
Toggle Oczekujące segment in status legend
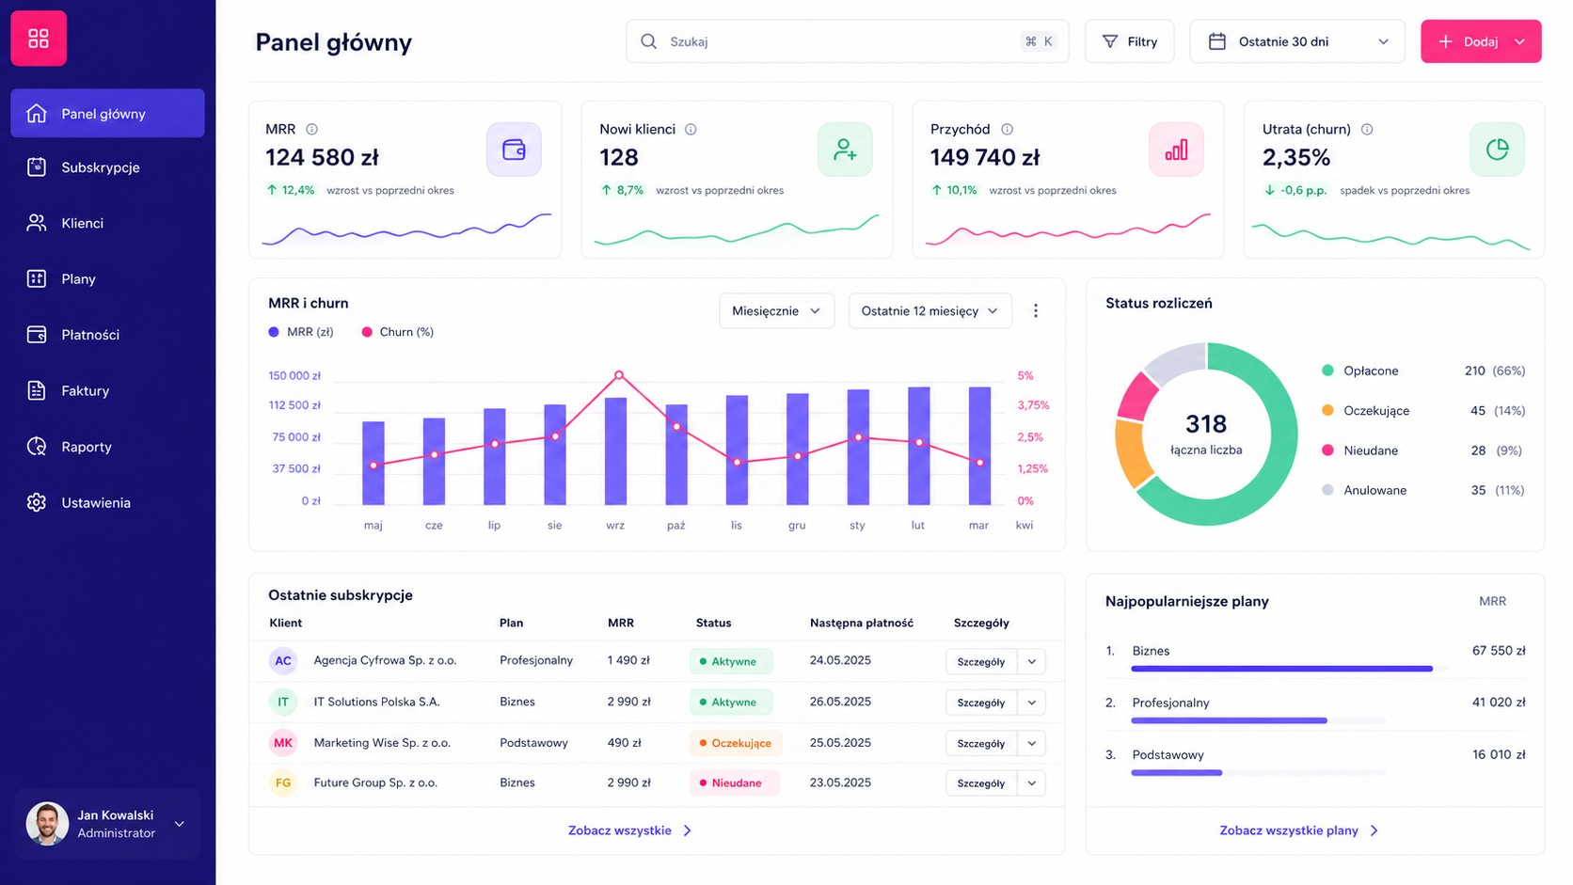click(1366, 411)
